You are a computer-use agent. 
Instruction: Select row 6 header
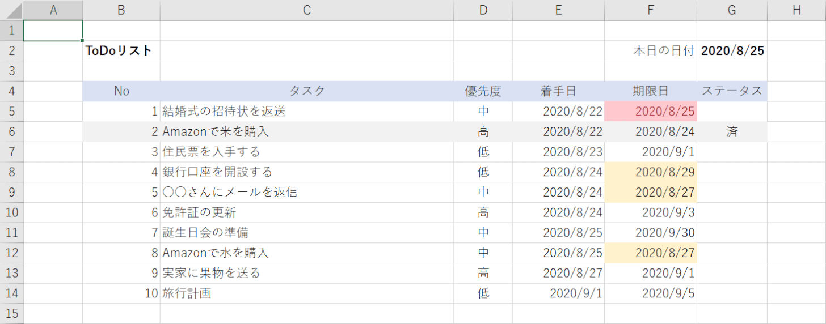tap(12, 132)
